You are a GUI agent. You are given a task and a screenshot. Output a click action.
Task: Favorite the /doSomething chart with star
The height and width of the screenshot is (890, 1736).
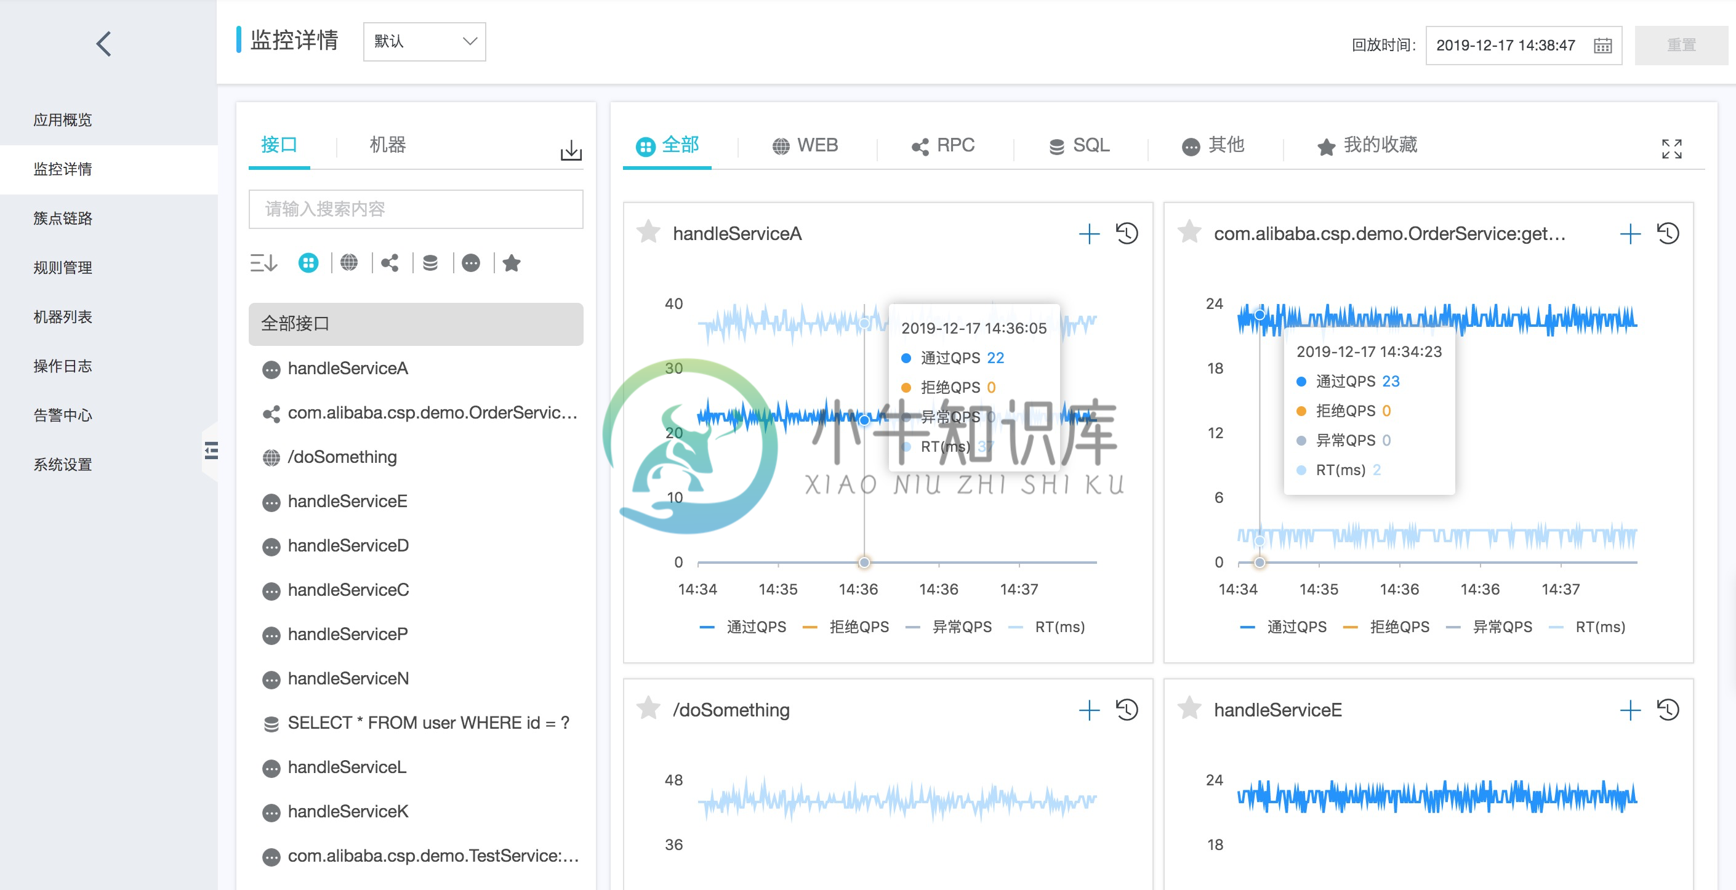tap(648, 708)
